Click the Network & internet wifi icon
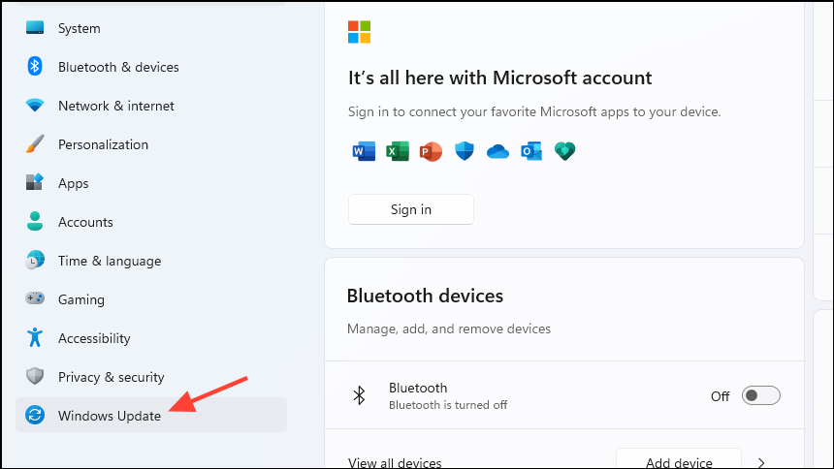The image size is (834, 469). 35,106
